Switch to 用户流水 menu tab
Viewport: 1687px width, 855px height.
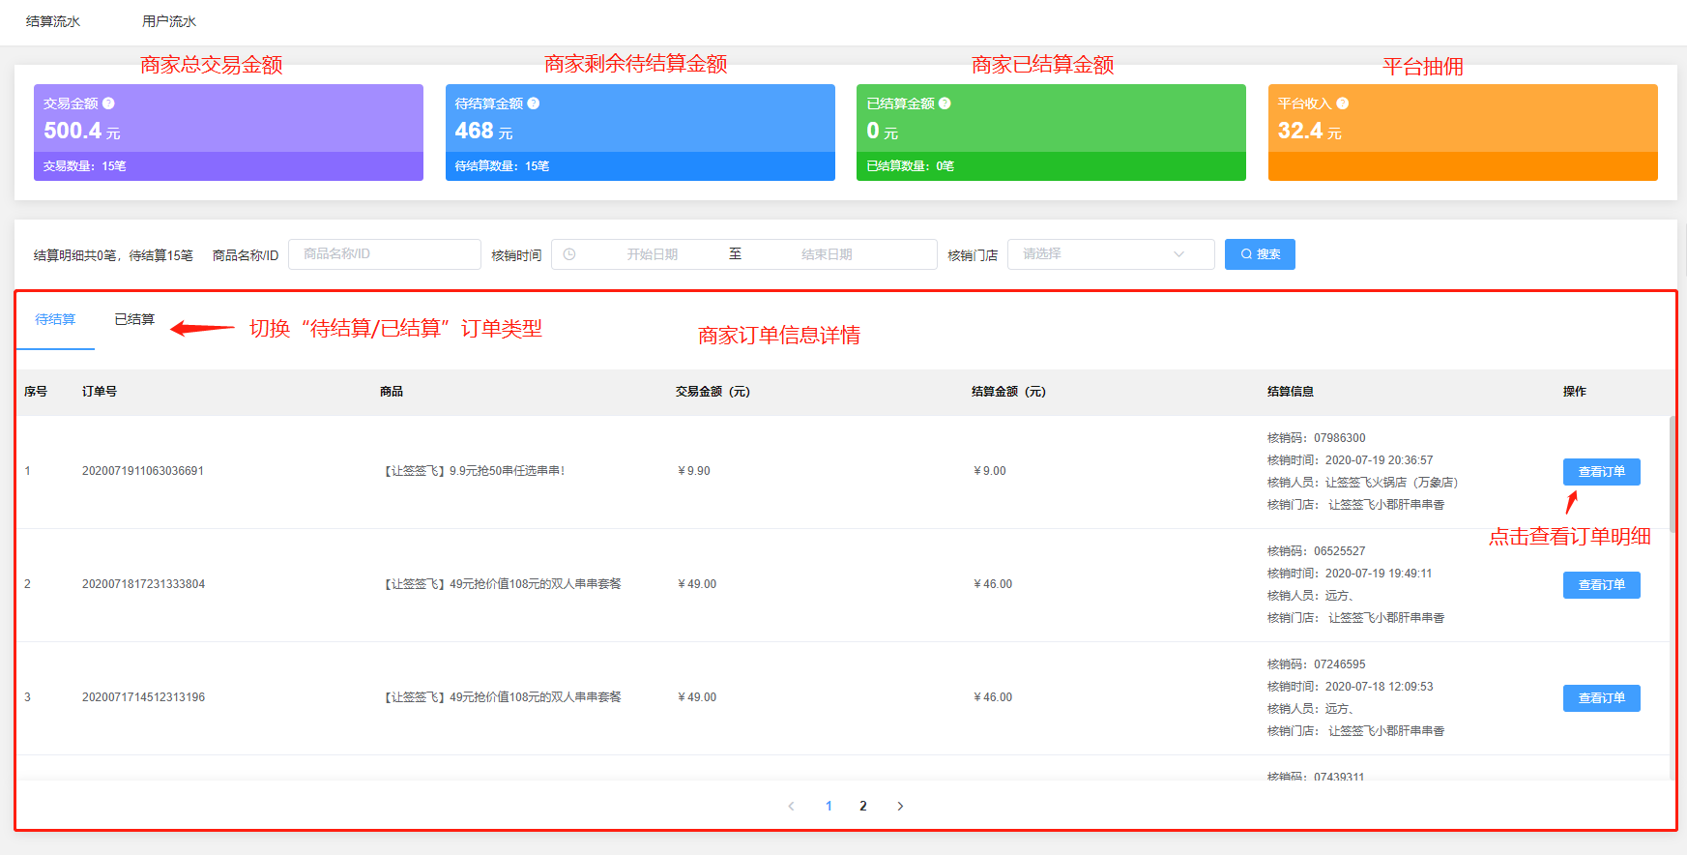(x=169, y=21)
